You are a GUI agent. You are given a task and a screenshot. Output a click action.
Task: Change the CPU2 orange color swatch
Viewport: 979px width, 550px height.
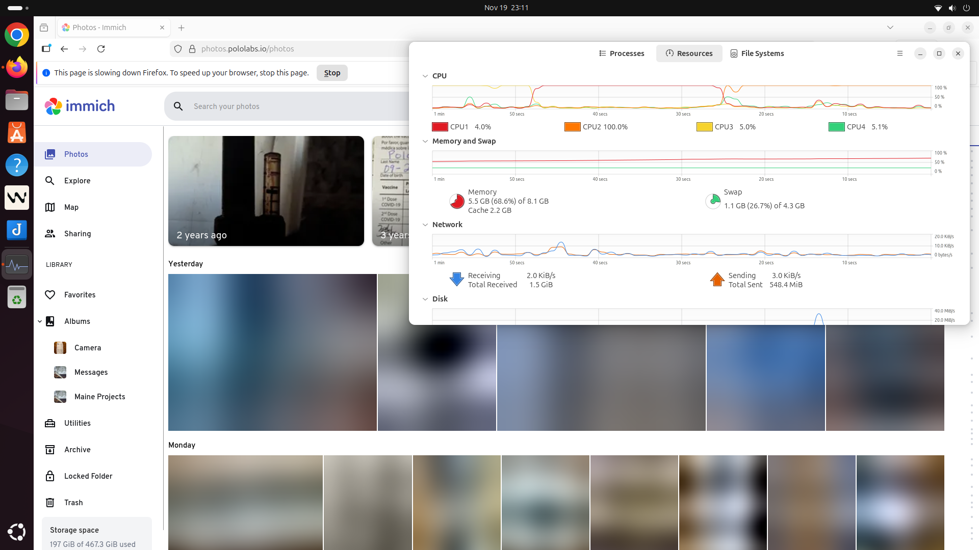tap(572, 127)
